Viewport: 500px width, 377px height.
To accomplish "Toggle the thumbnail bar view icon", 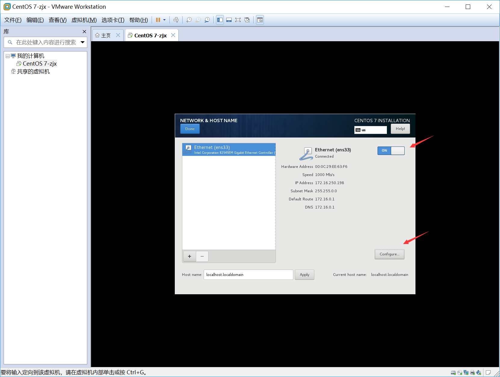I will [229, 20].
